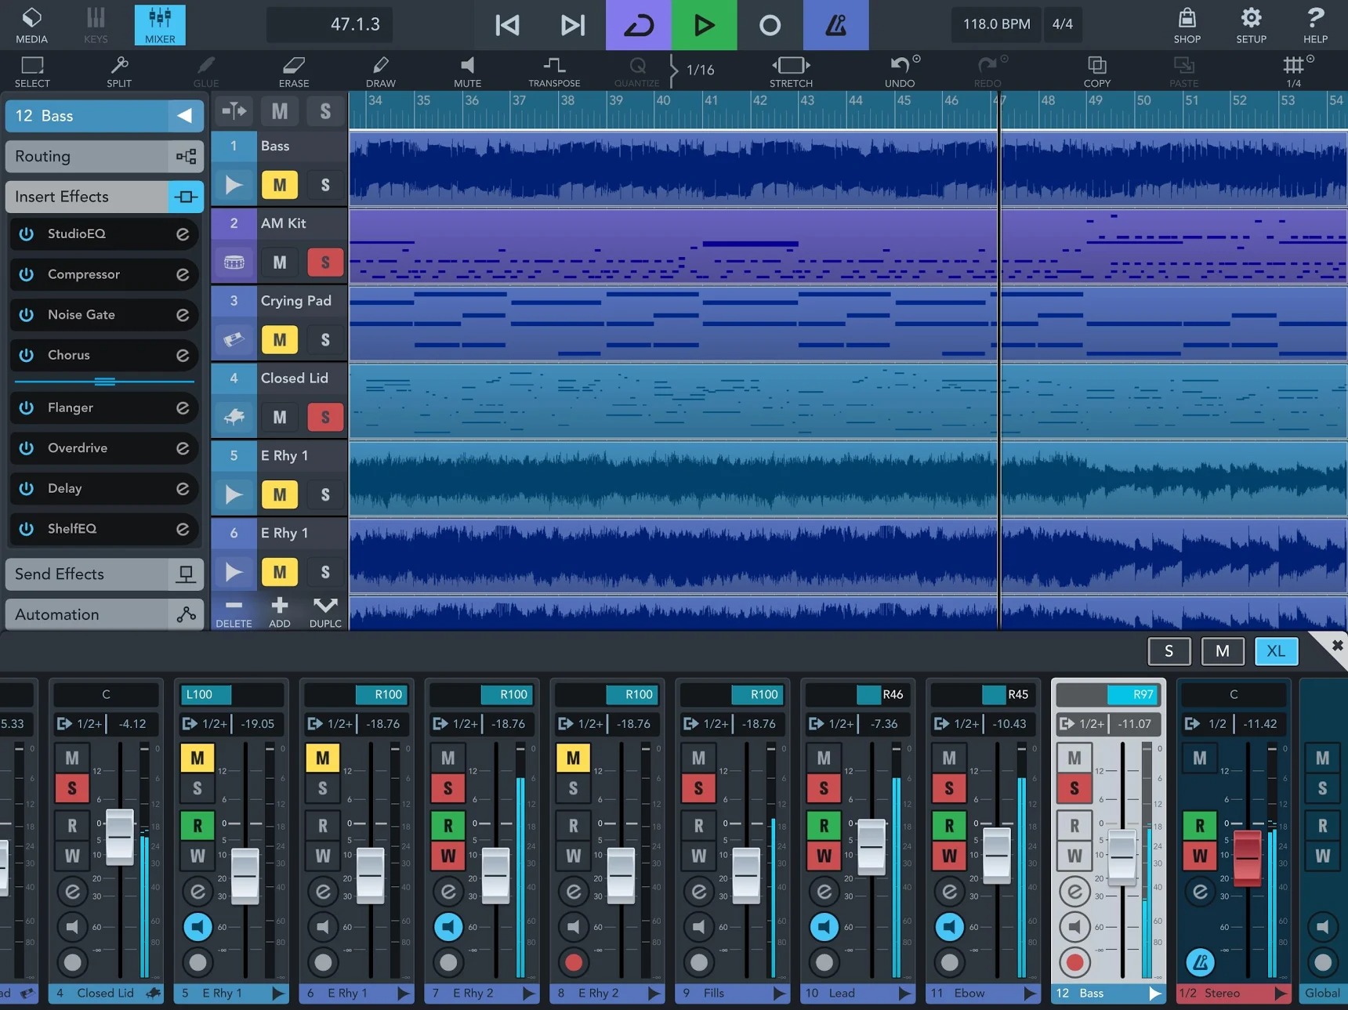The image size is (1348, 1010).
Task: Switch to the MIXER view
Action: tap(159, 24)
